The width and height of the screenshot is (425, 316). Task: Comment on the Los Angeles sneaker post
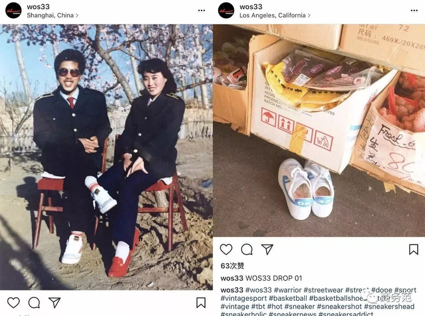(x=246, y=249)
